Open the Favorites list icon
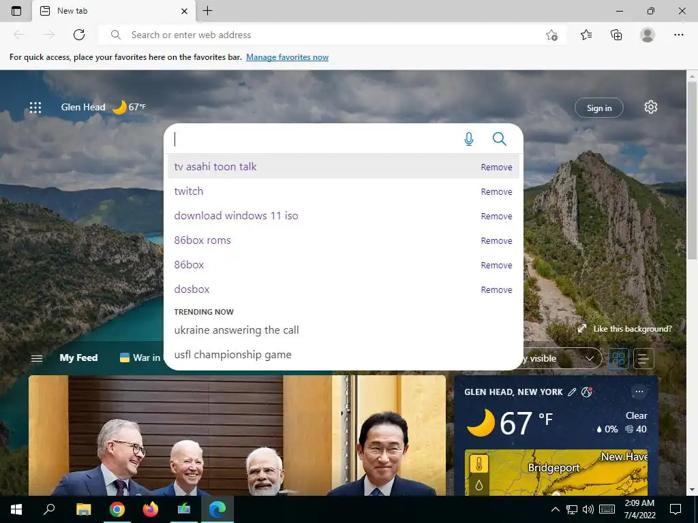This screenshot has height=523, width=698. click(x=586, y=35)
